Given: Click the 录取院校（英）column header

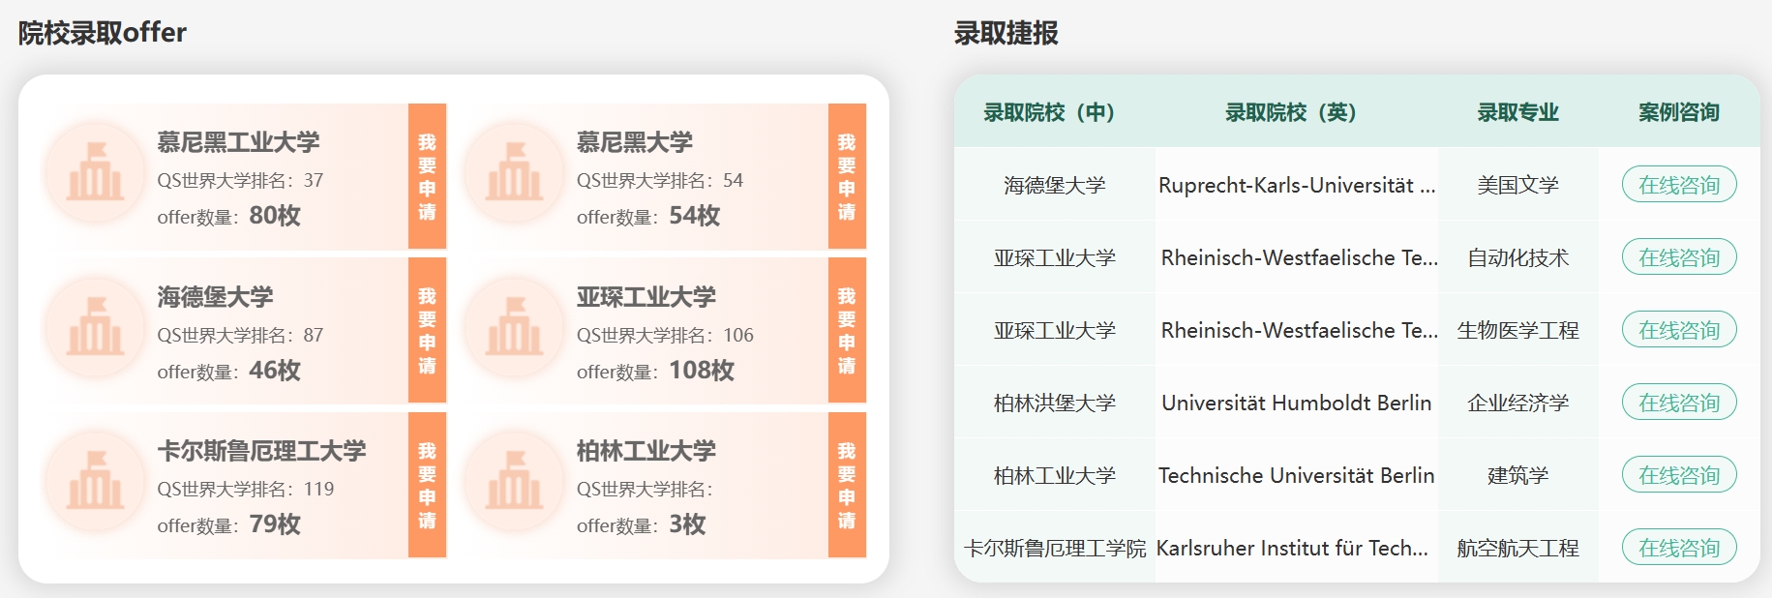Looking at the screenshot, I should pyautogui.click(x=1295, y=112).
